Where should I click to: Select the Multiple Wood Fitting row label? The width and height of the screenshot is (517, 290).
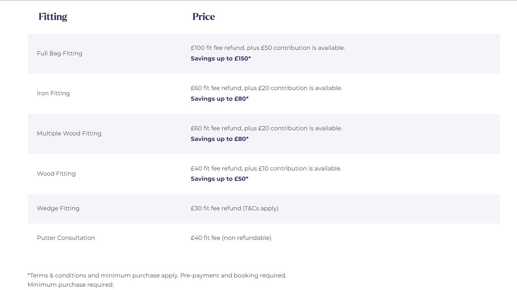pyautogui.click(x=69, y=134)
